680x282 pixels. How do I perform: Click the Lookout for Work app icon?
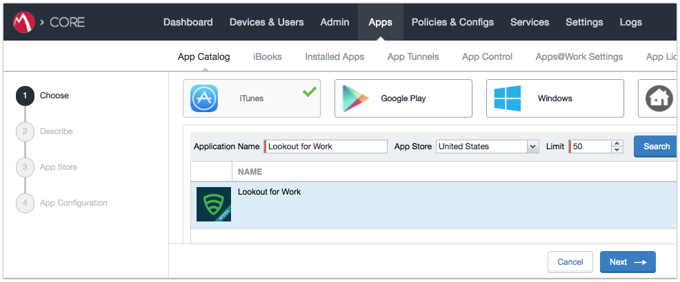point(214,204)
